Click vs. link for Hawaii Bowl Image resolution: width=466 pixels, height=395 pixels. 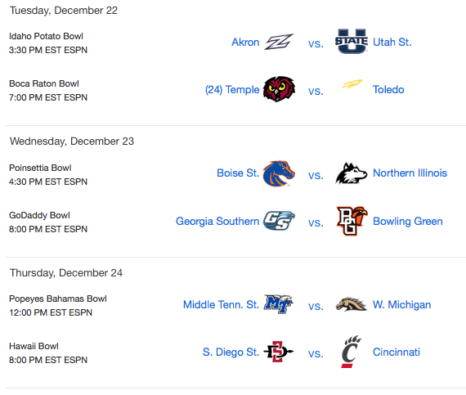pos(316,353)
